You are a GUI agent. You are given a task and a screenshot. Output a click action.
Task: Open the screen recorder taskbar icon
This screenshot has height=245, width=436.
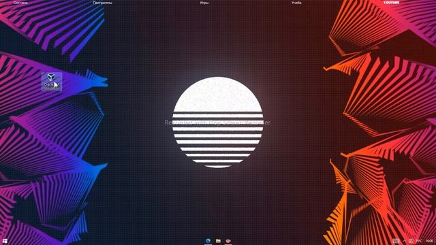pos(228,241)
